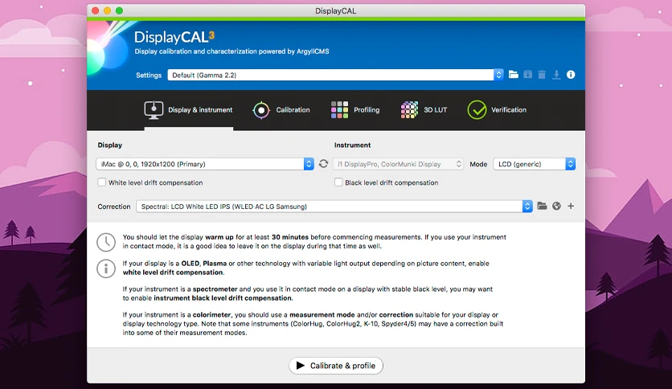Click the DisplayCAL3 logo heading
Viewport: 672px width, 389px height.
tap(174, 37)
